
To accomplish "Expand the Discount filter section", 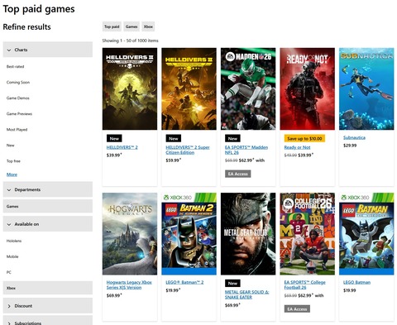I will pos(48,306).
